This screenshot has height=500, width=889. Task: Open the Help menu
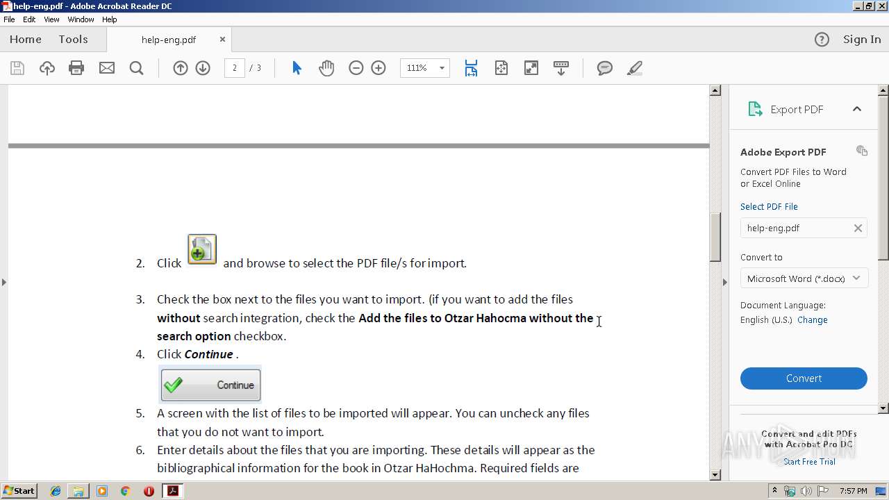(x=110, y=19)
